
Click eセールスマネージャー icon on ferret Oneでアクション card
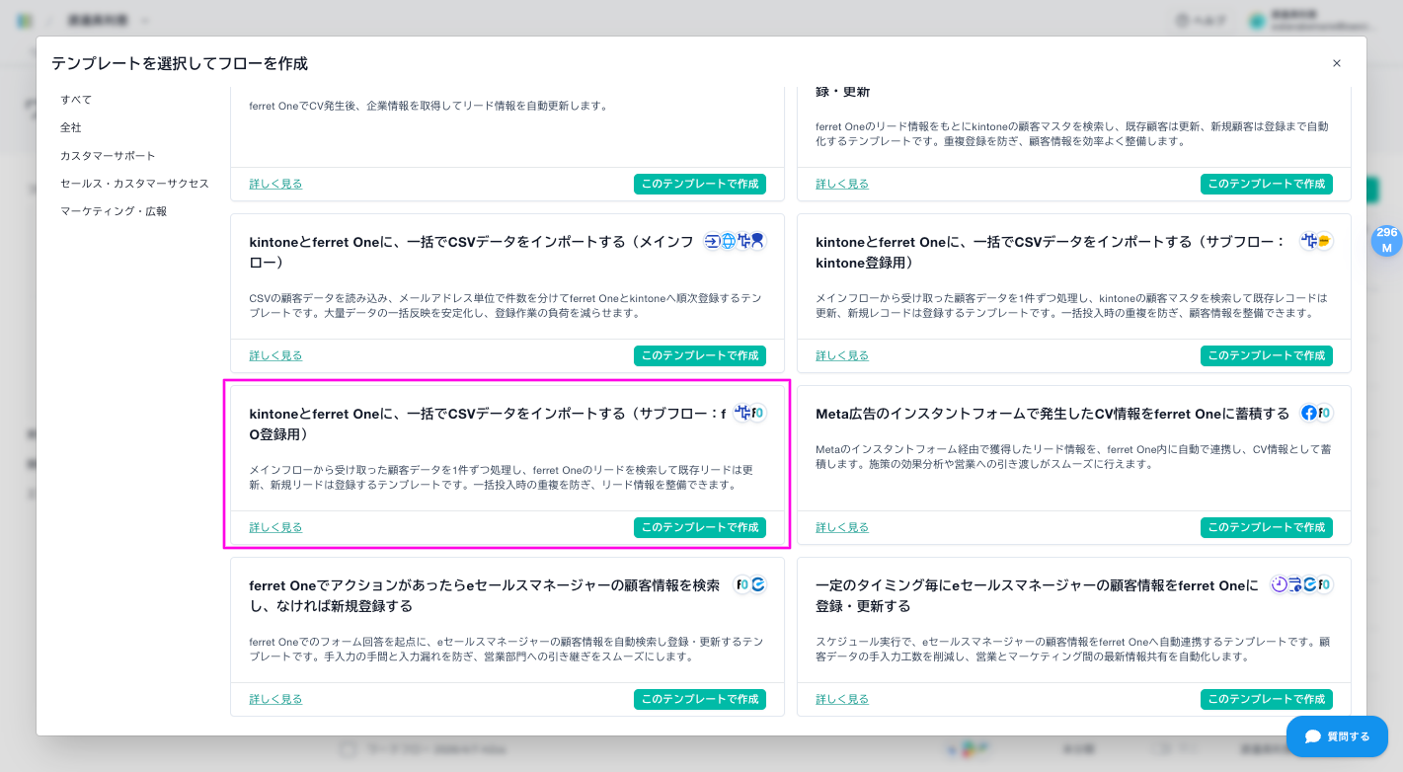coord(758,585)
